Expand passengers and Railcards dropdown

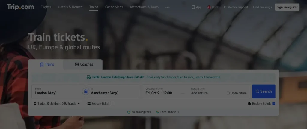(57, 104)
